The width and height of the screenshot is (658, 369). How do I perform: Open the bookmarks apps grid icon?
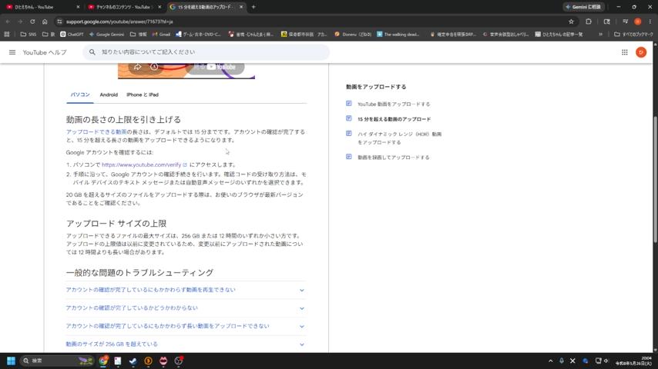(x=7, y=35)
